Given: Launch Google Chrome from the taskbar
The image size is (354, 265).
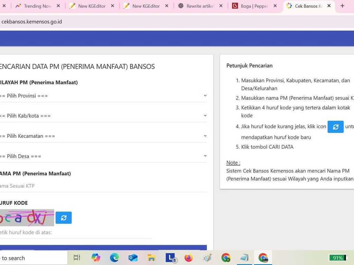Looking at the screenshot, I should click(226, 258).
